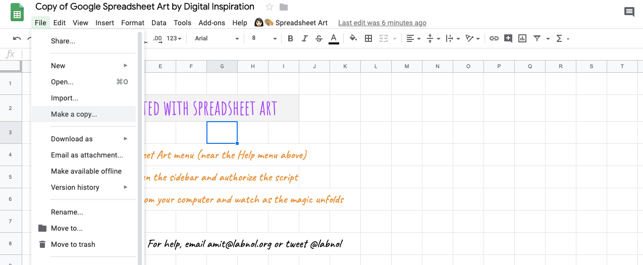Click the undo arrow in toolbar
Image resolution: width=643 pixels, height=265 pixels.
pos(17,38)
